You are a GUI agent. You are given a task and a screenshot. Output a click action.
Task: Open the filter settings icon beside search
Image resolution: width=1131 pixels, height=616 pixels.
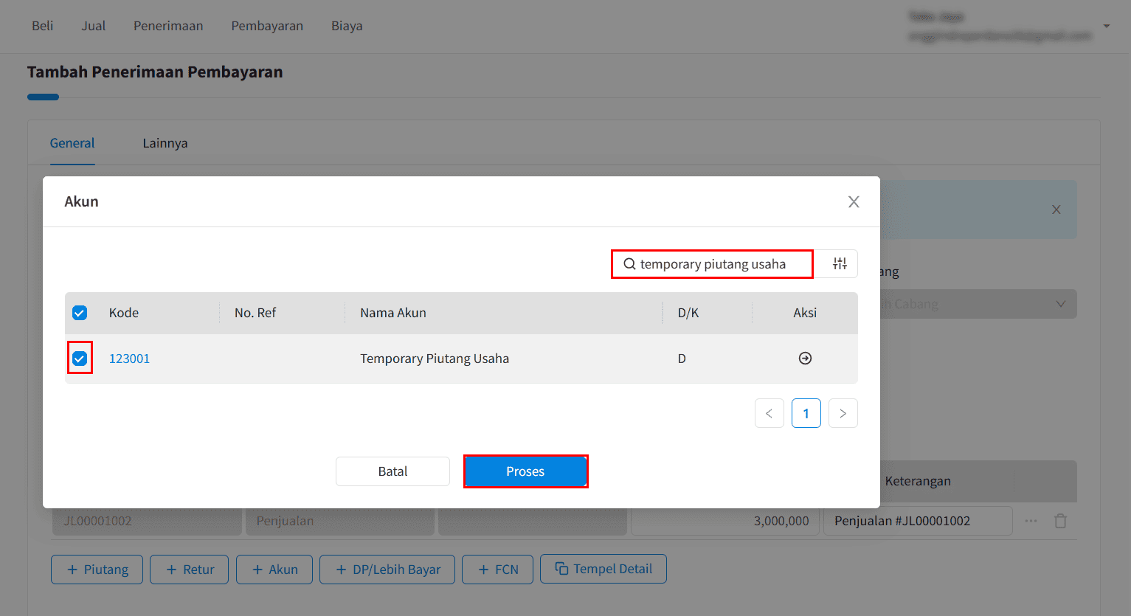[x=840, y=264]
